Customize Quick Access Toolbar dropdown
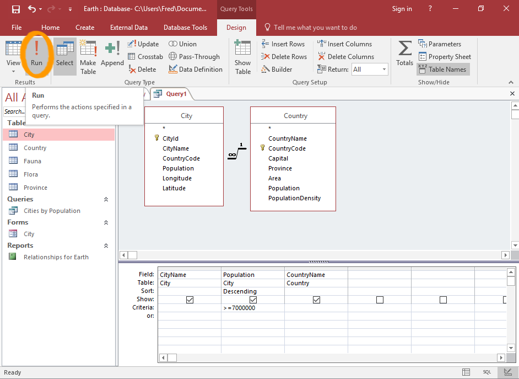This screenshot has height=379, width=519. 70,9
